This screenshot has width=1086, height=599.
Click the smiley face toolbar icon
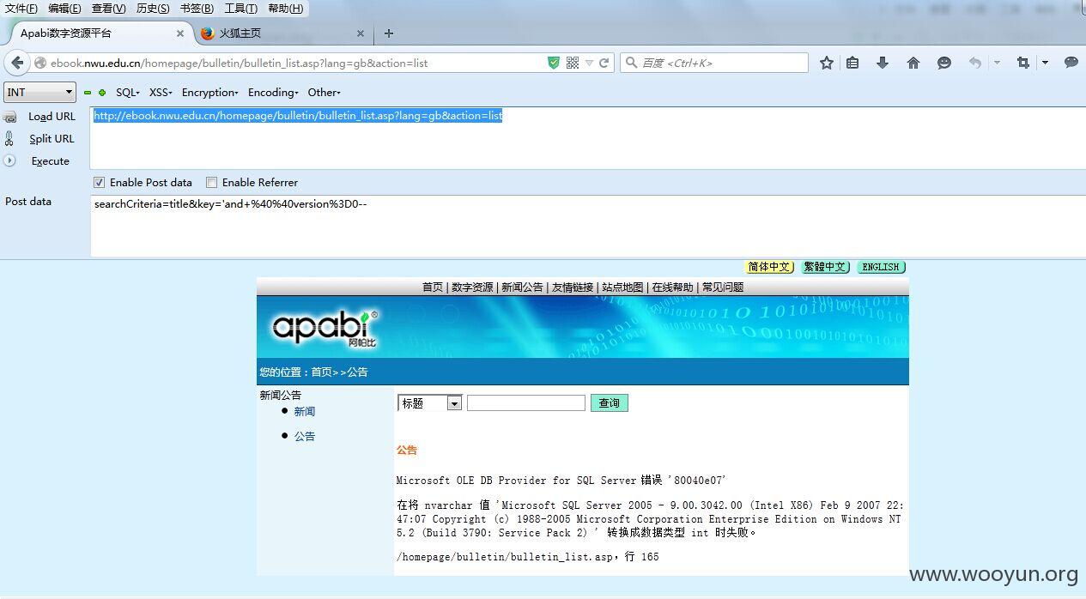(944, 63)
